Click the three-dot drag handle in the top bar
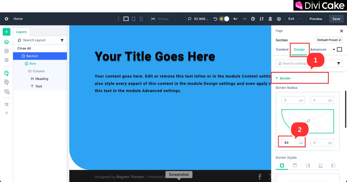Image resolution: width=347 pixels, height=182 pixels. (118, 19)
